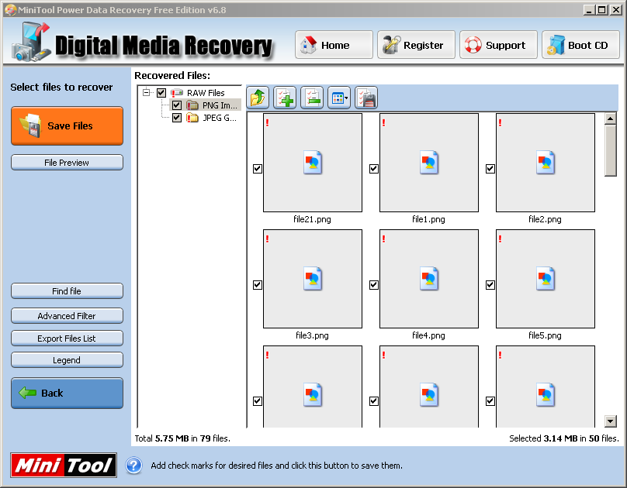Click the bottom-left partially visible file thumbnail
The image size is (627, 488).
(313, 387)
